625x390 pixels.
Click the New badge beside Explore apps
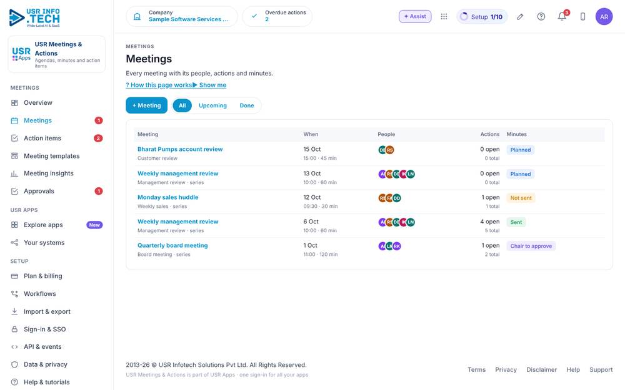click(x=94, y=225)
